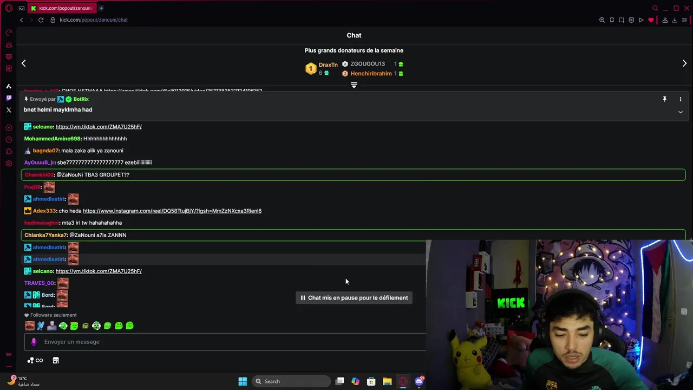693x390 pixels.
Task: Click username MohammedAmine698
Action: click(x=53, y=139)
